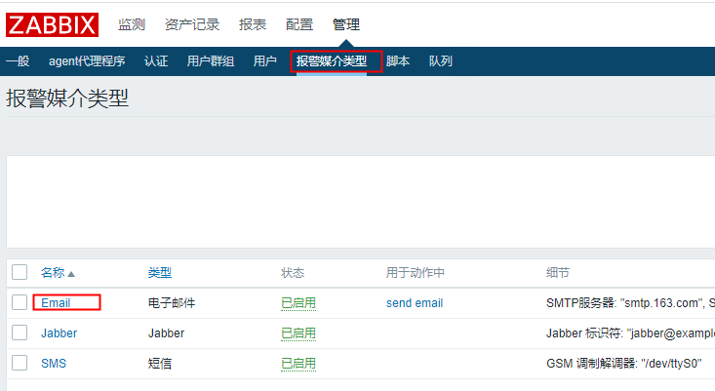The width and height of the screenshot is (715, 391).
Task: Go to the agent代理程序 submenu
Action: (87, 61)
